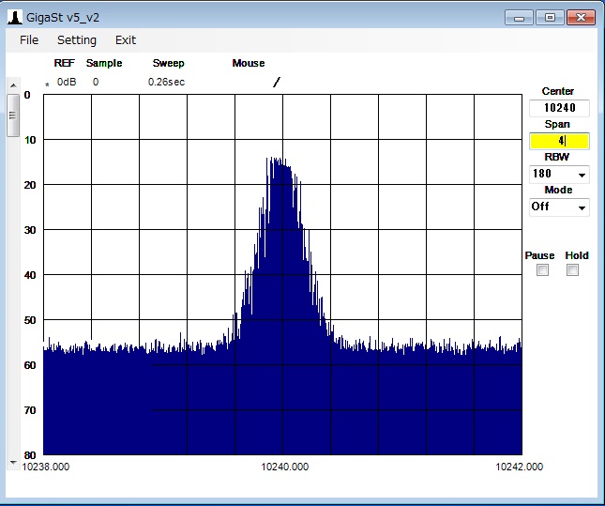This screenshot has height=506, width=605.
Task: Minimize the GigaSt window
Action: tap(519, 18)
